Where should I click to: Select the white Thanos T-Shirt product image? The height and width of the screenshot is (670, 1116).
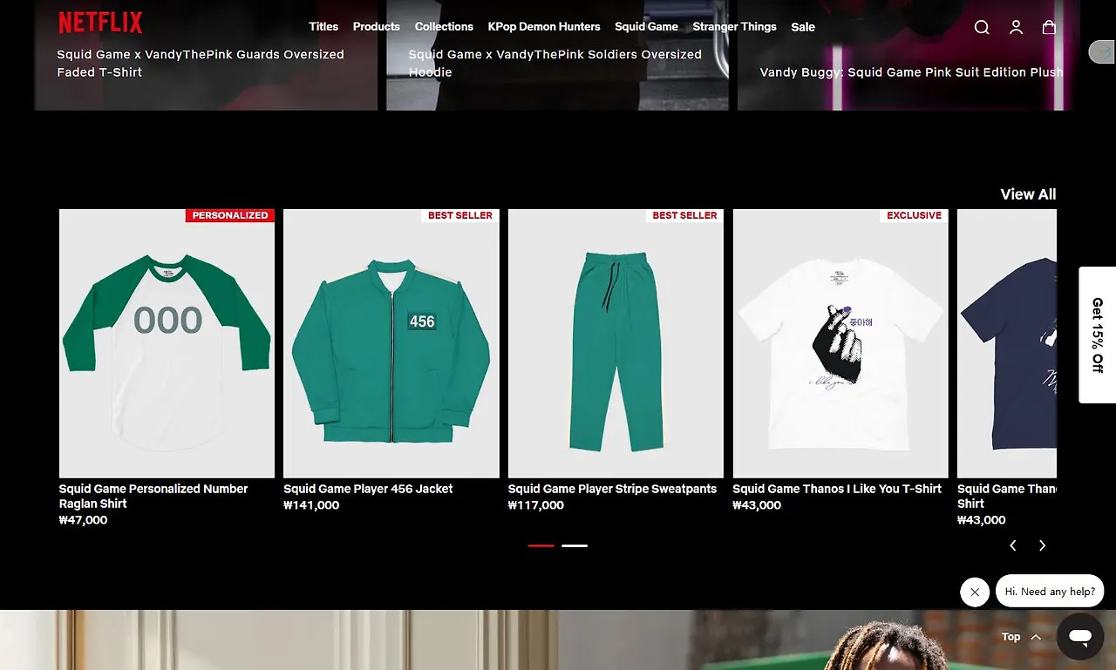point(840,343)
